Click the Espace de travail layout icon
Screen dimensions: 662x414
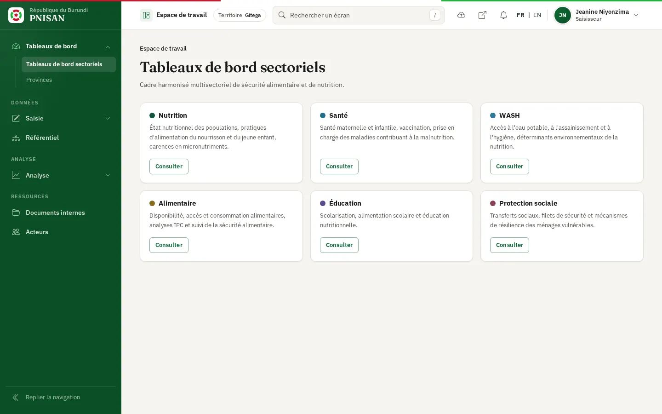pos(146,15)
